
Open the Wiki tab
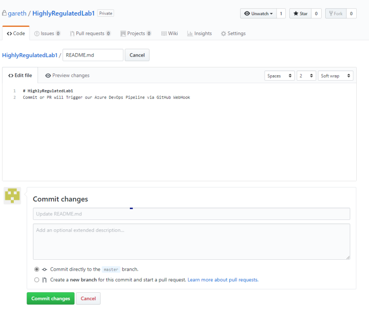169,33
